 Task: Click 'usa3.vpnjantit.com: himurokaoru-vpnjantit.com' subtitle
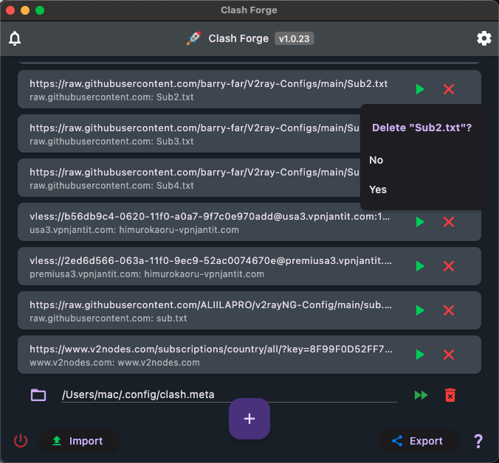coord(134,230)
